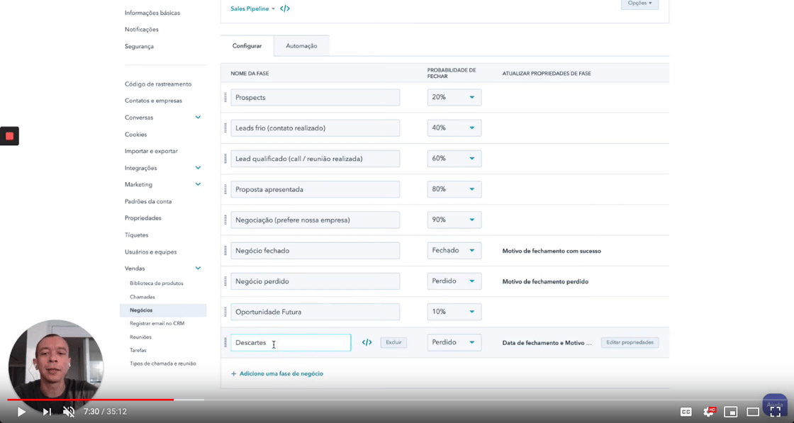Click the code icon in the Descartes row
The height and width of the screenshot is (423, 794).
[367, 342]
